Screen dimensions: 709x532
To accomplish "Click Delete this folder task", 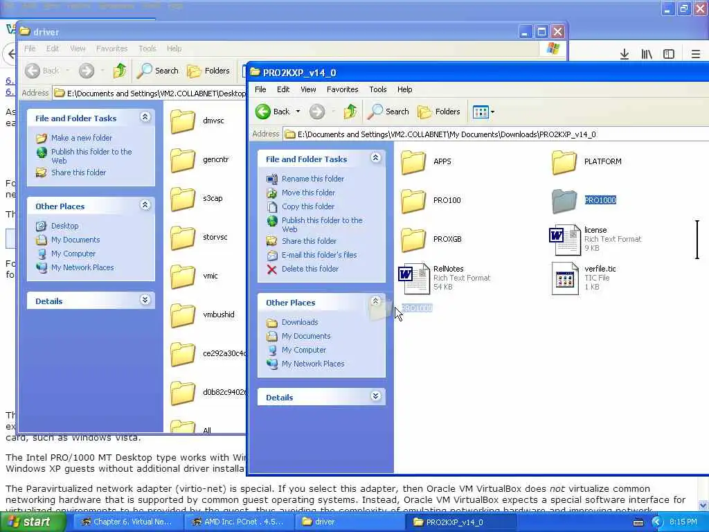I will (x=309, y=269).
